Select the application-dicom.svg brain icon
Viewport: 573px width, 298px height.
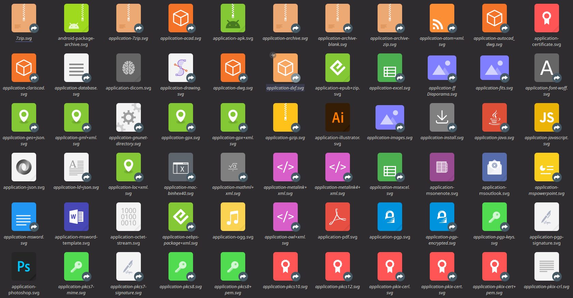click(x=129, y=68)
